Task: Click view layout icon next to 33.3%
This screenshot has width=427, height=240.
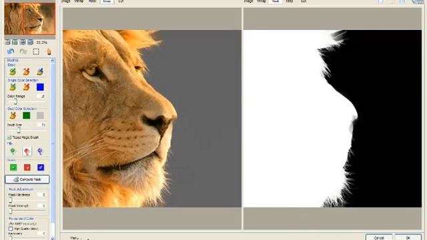Action: click(31, 43)
